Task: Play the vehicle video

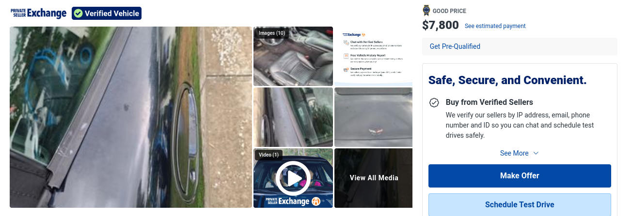Action: (x=293, y=178)
